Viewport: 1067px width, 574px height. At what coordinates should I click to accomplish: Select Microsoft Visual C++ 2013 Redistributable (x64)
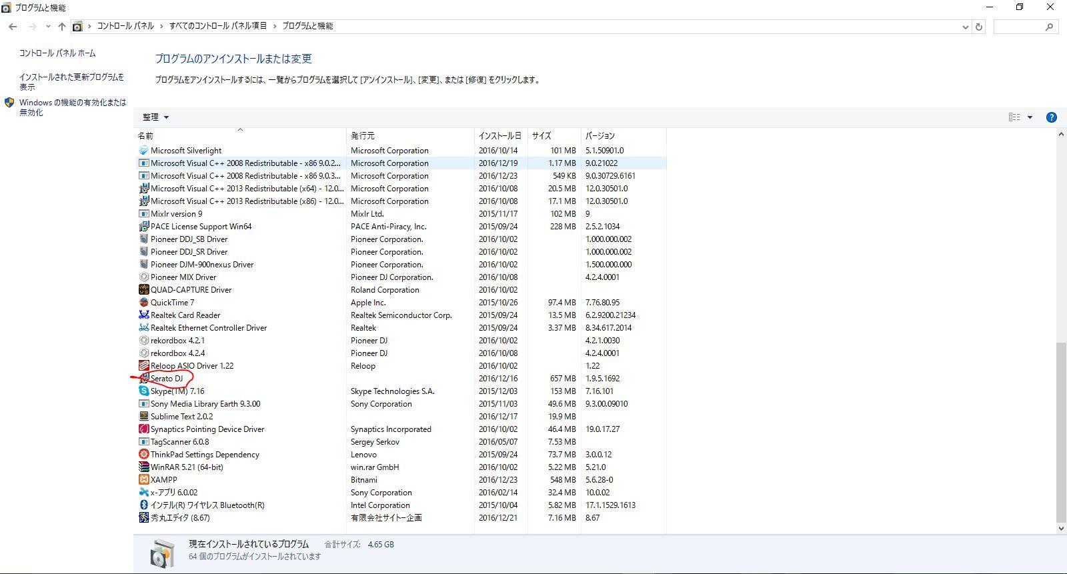401,189
